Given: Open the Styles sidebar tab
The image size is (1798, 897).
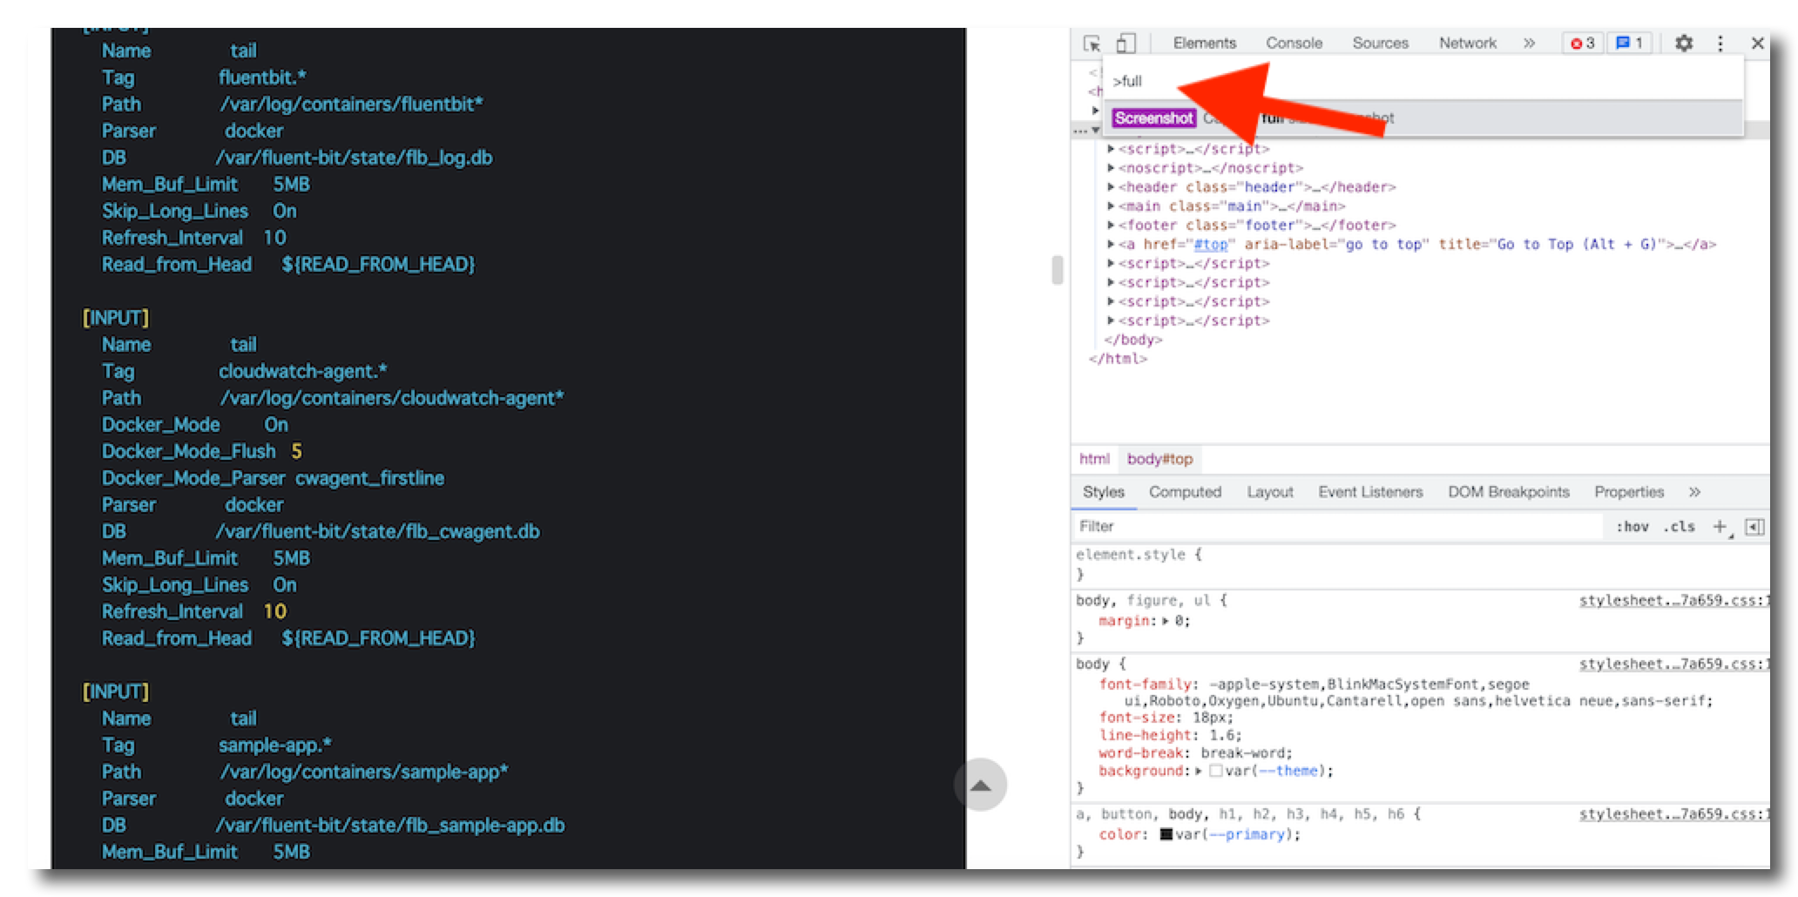Looking at the screenshot, I should coord(1103,492).
